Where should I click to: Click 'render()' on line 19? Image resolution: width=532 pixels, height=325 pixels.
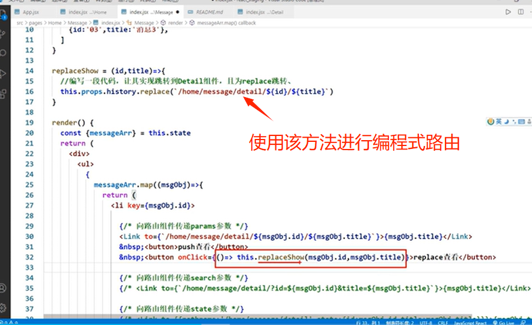[68, 122]
